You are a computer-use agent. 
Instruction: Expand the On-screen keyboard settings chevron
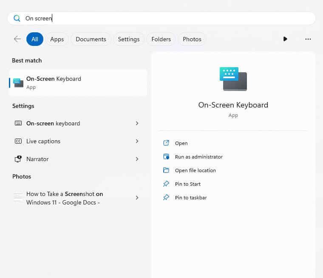[137, 123]
